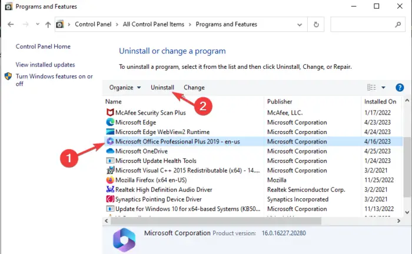
Task: Refresh the Programs and Features list
Action: click(316, 25)
